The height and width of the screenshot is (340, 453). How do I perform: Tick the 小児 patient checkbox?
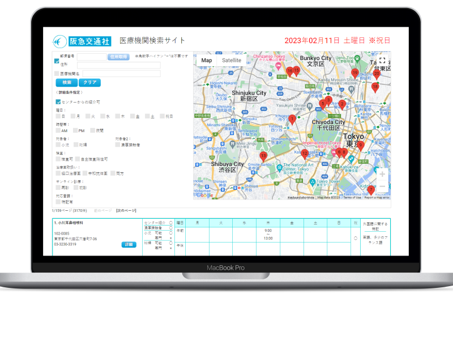[x=58, y=144]
